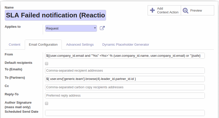The width and height of the screenshot is (219, 118).
Task: Click into the From field
Action: (125, 56)
